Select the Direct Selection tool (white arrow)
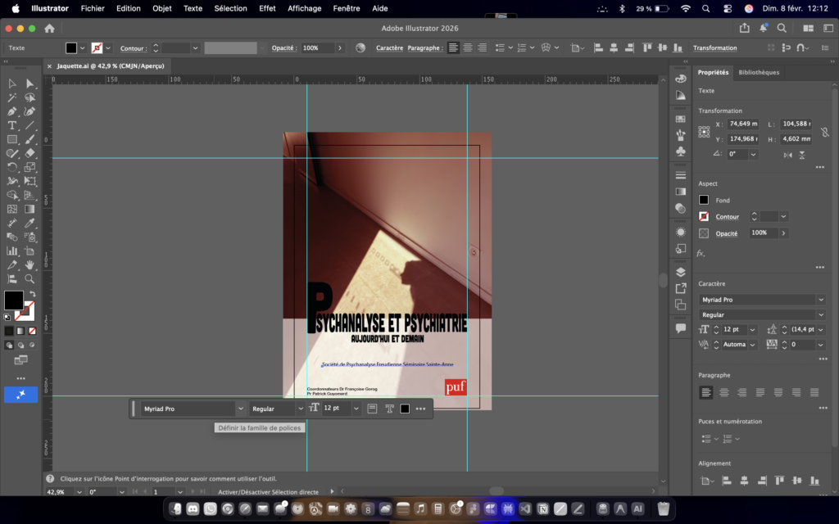 (30, 84)
